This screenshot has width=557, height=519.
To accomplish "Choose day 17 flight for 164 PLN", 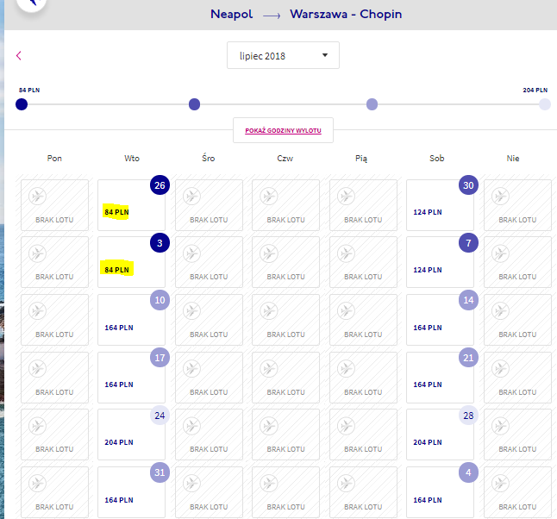I will pos(131,378).
